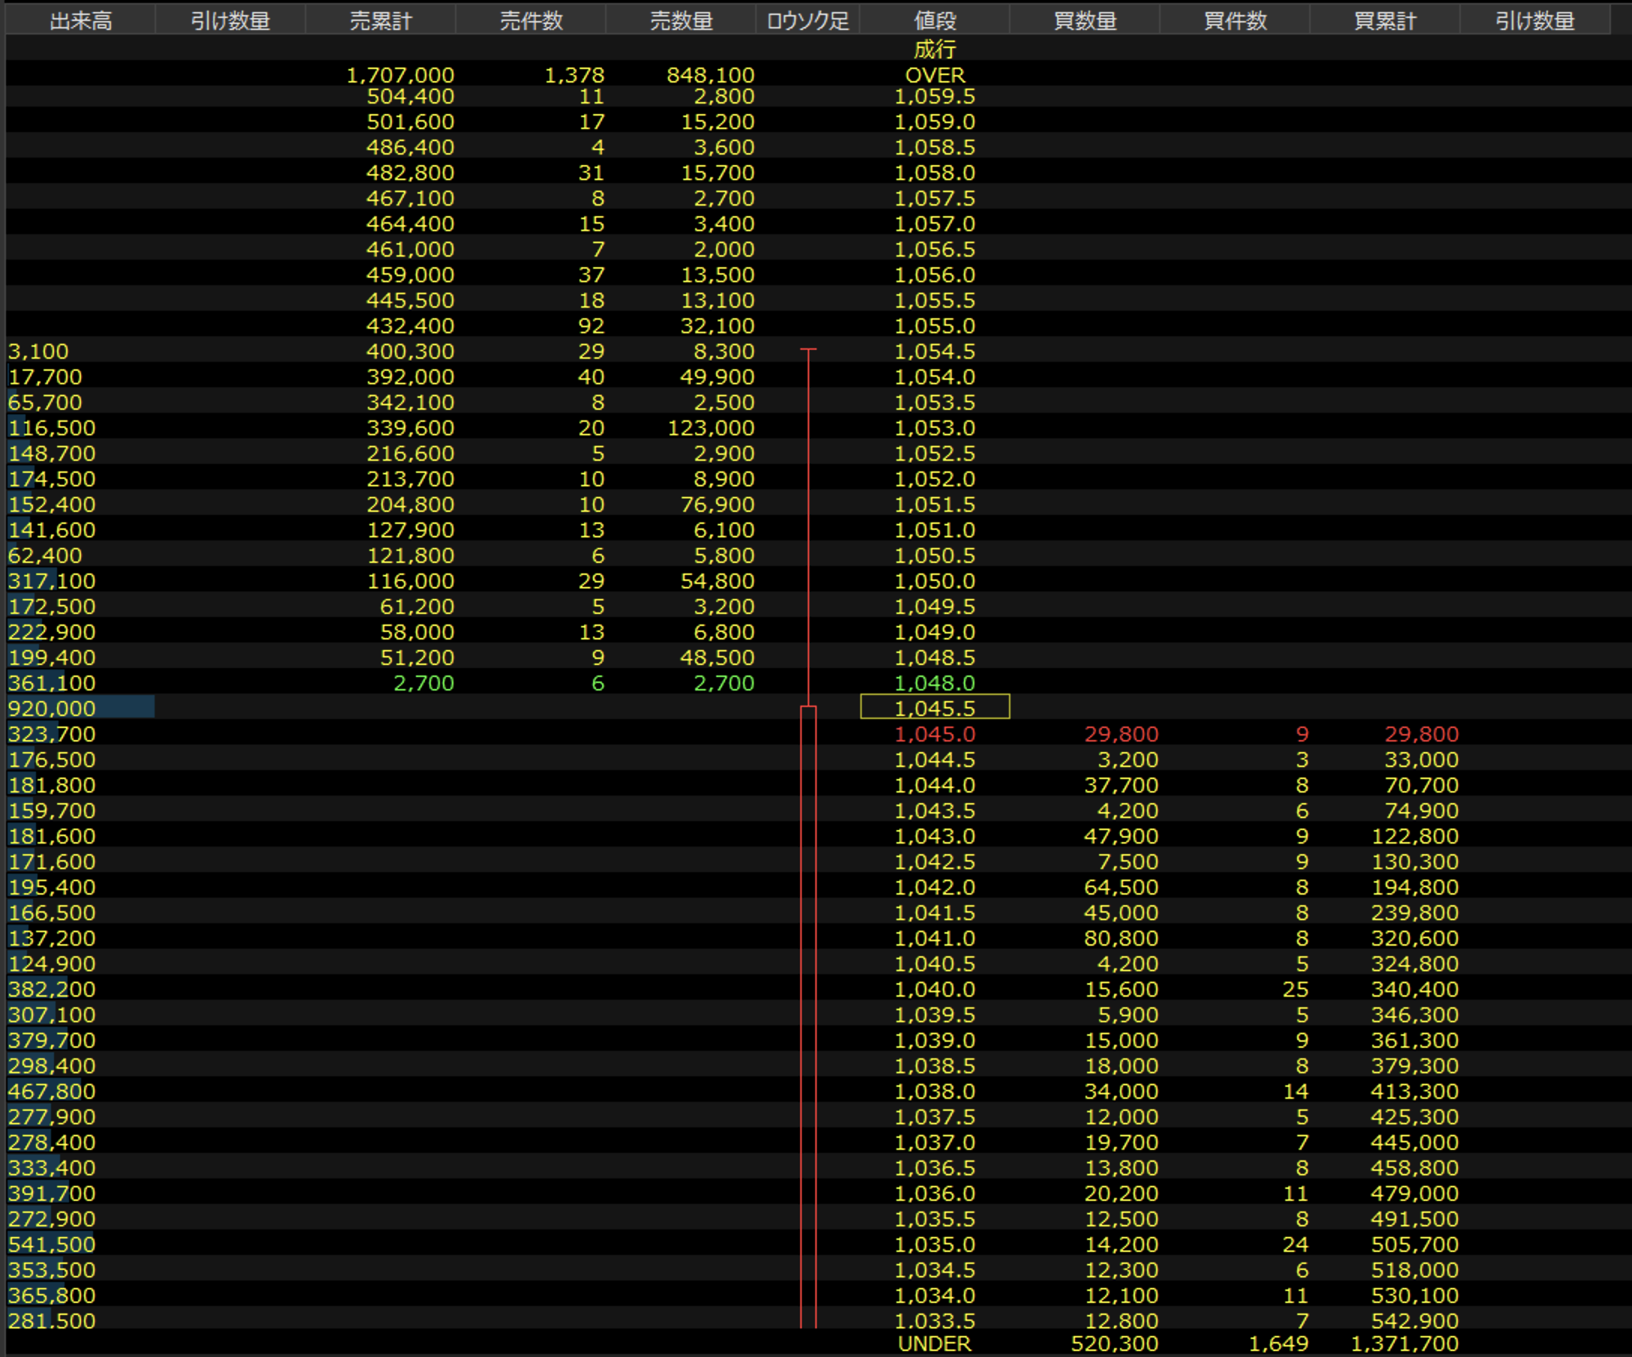The image size is (1632, 1357).
Task: Click the 売件数 column header
Action: 531,21
